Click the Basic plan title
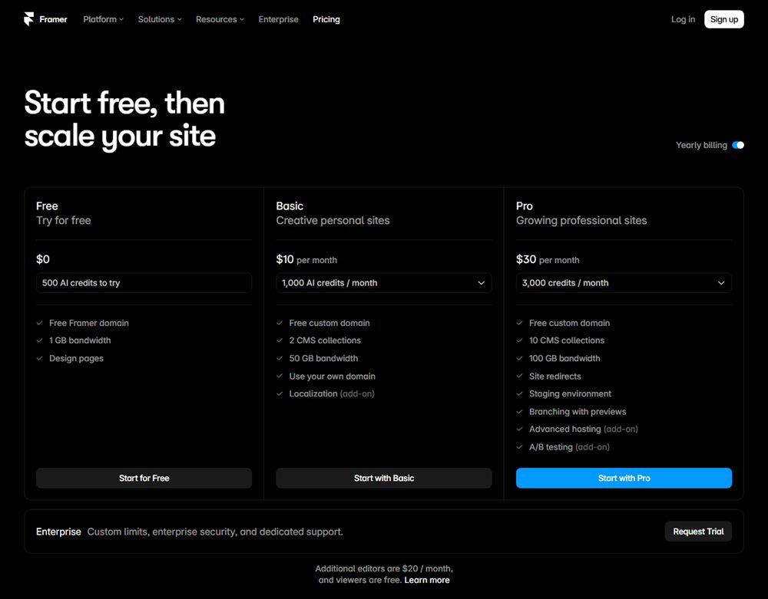768x599 pixels. [x=290, y=206]
